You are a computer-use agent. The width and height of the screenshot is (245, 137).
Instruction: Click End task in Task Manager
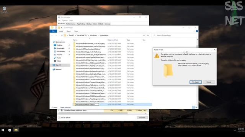(x=142, y=118)
